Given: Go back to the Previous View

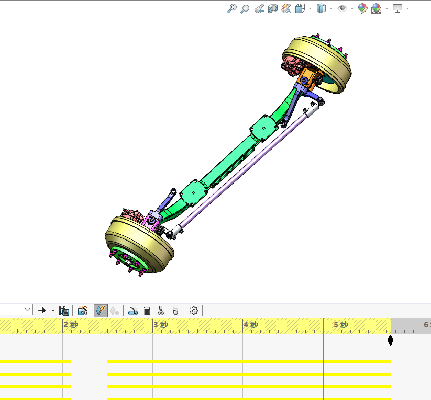Looking at the screenshot, I should (259, 8).
